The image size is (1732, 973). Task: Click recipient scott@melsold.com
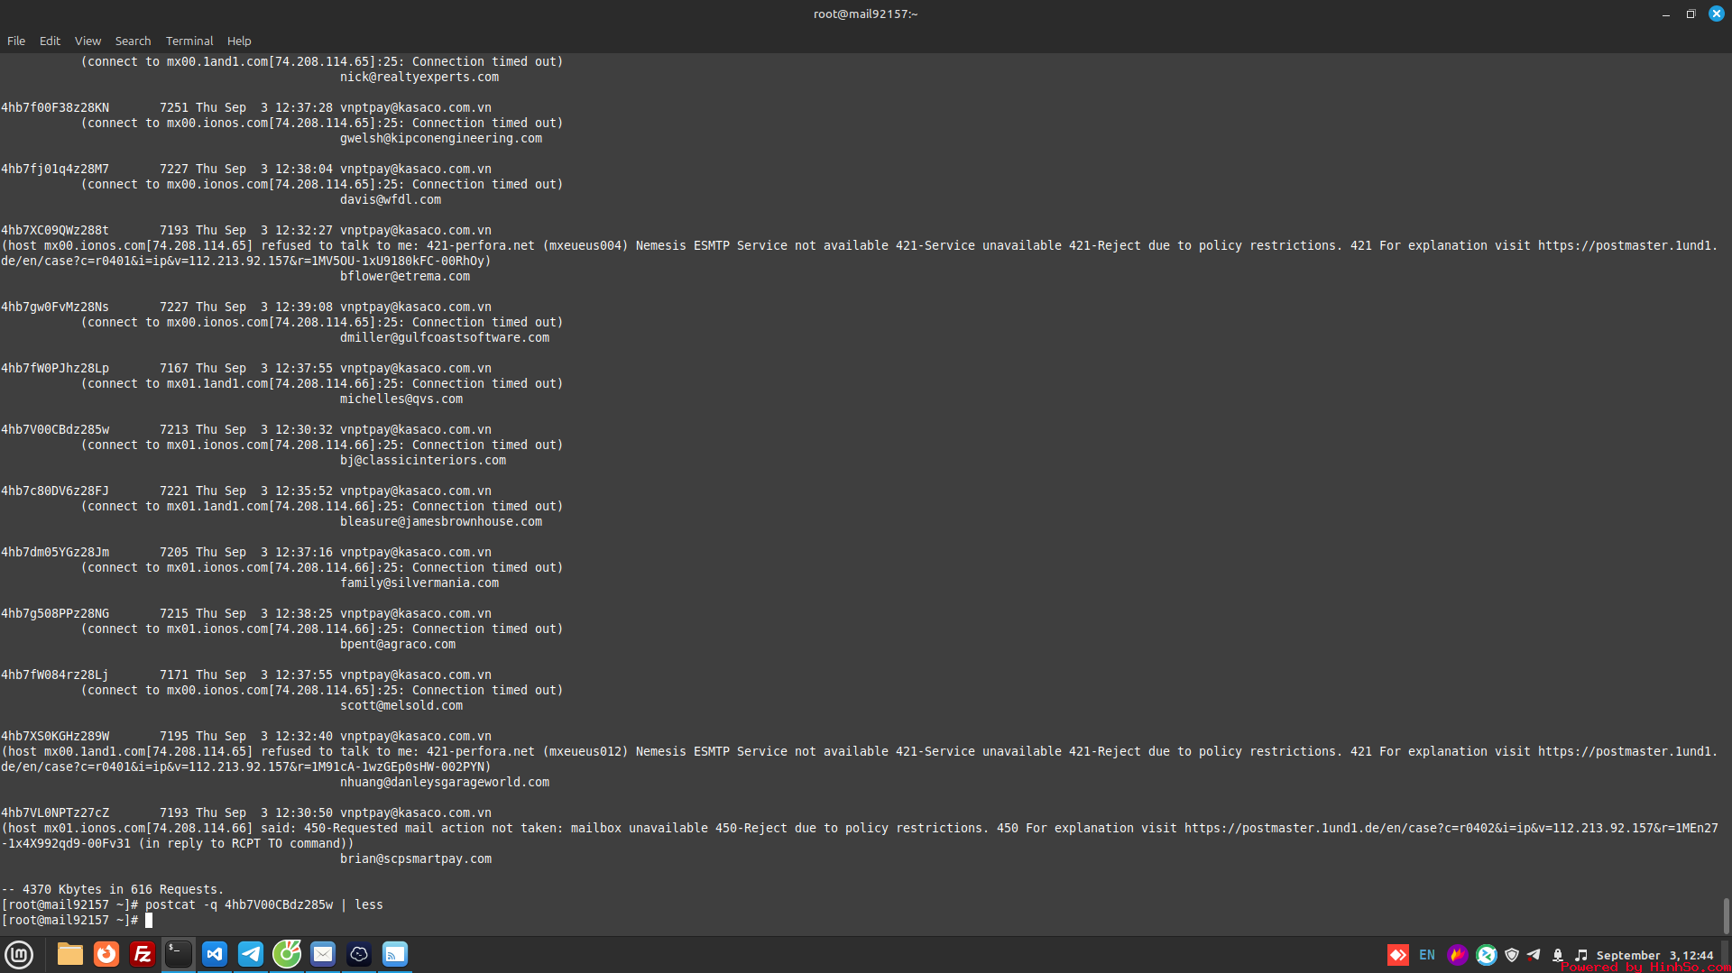(x=401, y=705)
